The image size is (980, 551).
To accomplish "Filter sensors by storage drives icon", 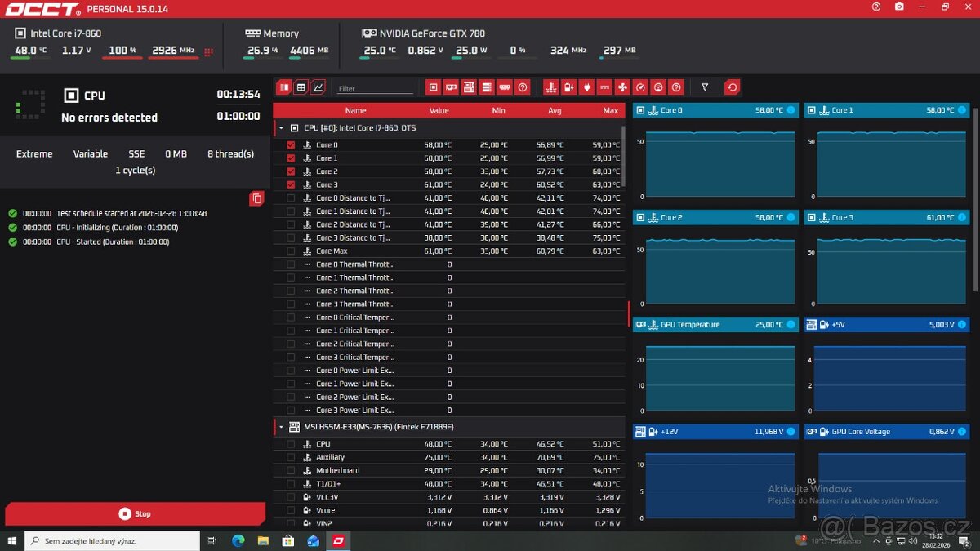I will (x=487, y=87).
